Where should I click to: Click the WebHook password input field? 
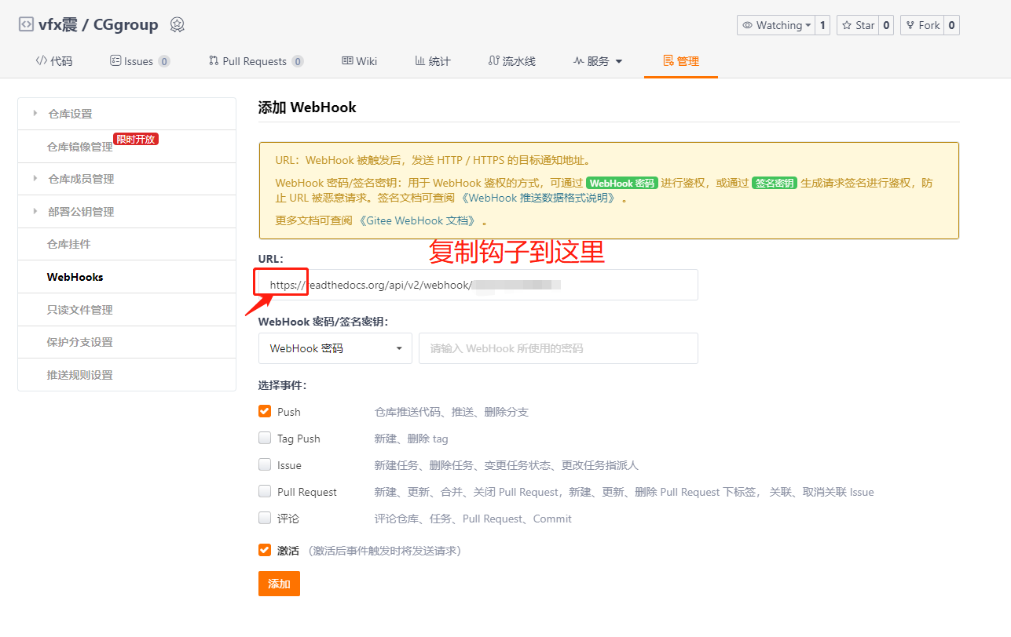click(x=559, y=348)
